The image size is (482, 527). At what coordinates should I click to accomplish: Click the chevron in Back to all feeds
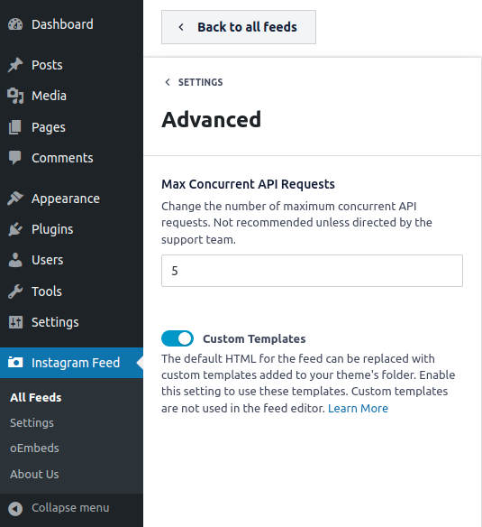point(181,27)
